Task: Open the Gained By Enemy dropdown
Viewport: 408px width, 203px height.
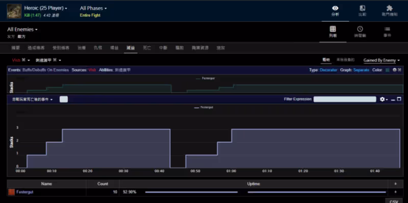Action: 381,60
